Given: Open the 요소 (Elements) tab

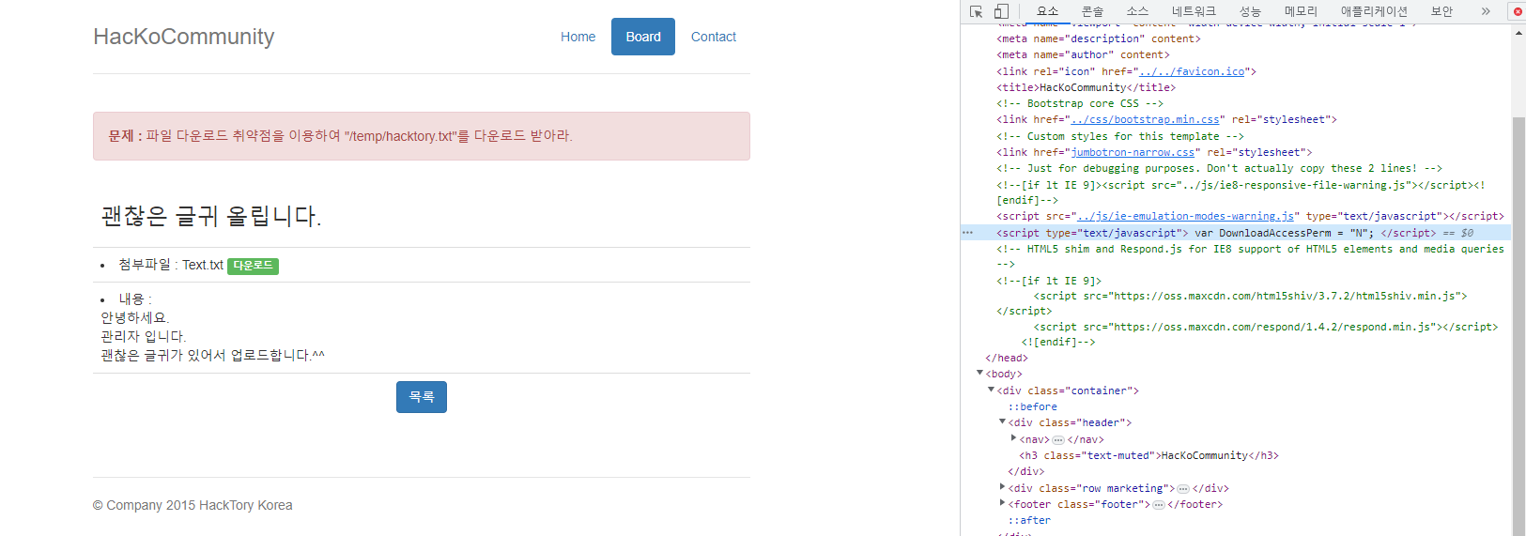Looking at the screenshot, I should [x=1047, y=11].
